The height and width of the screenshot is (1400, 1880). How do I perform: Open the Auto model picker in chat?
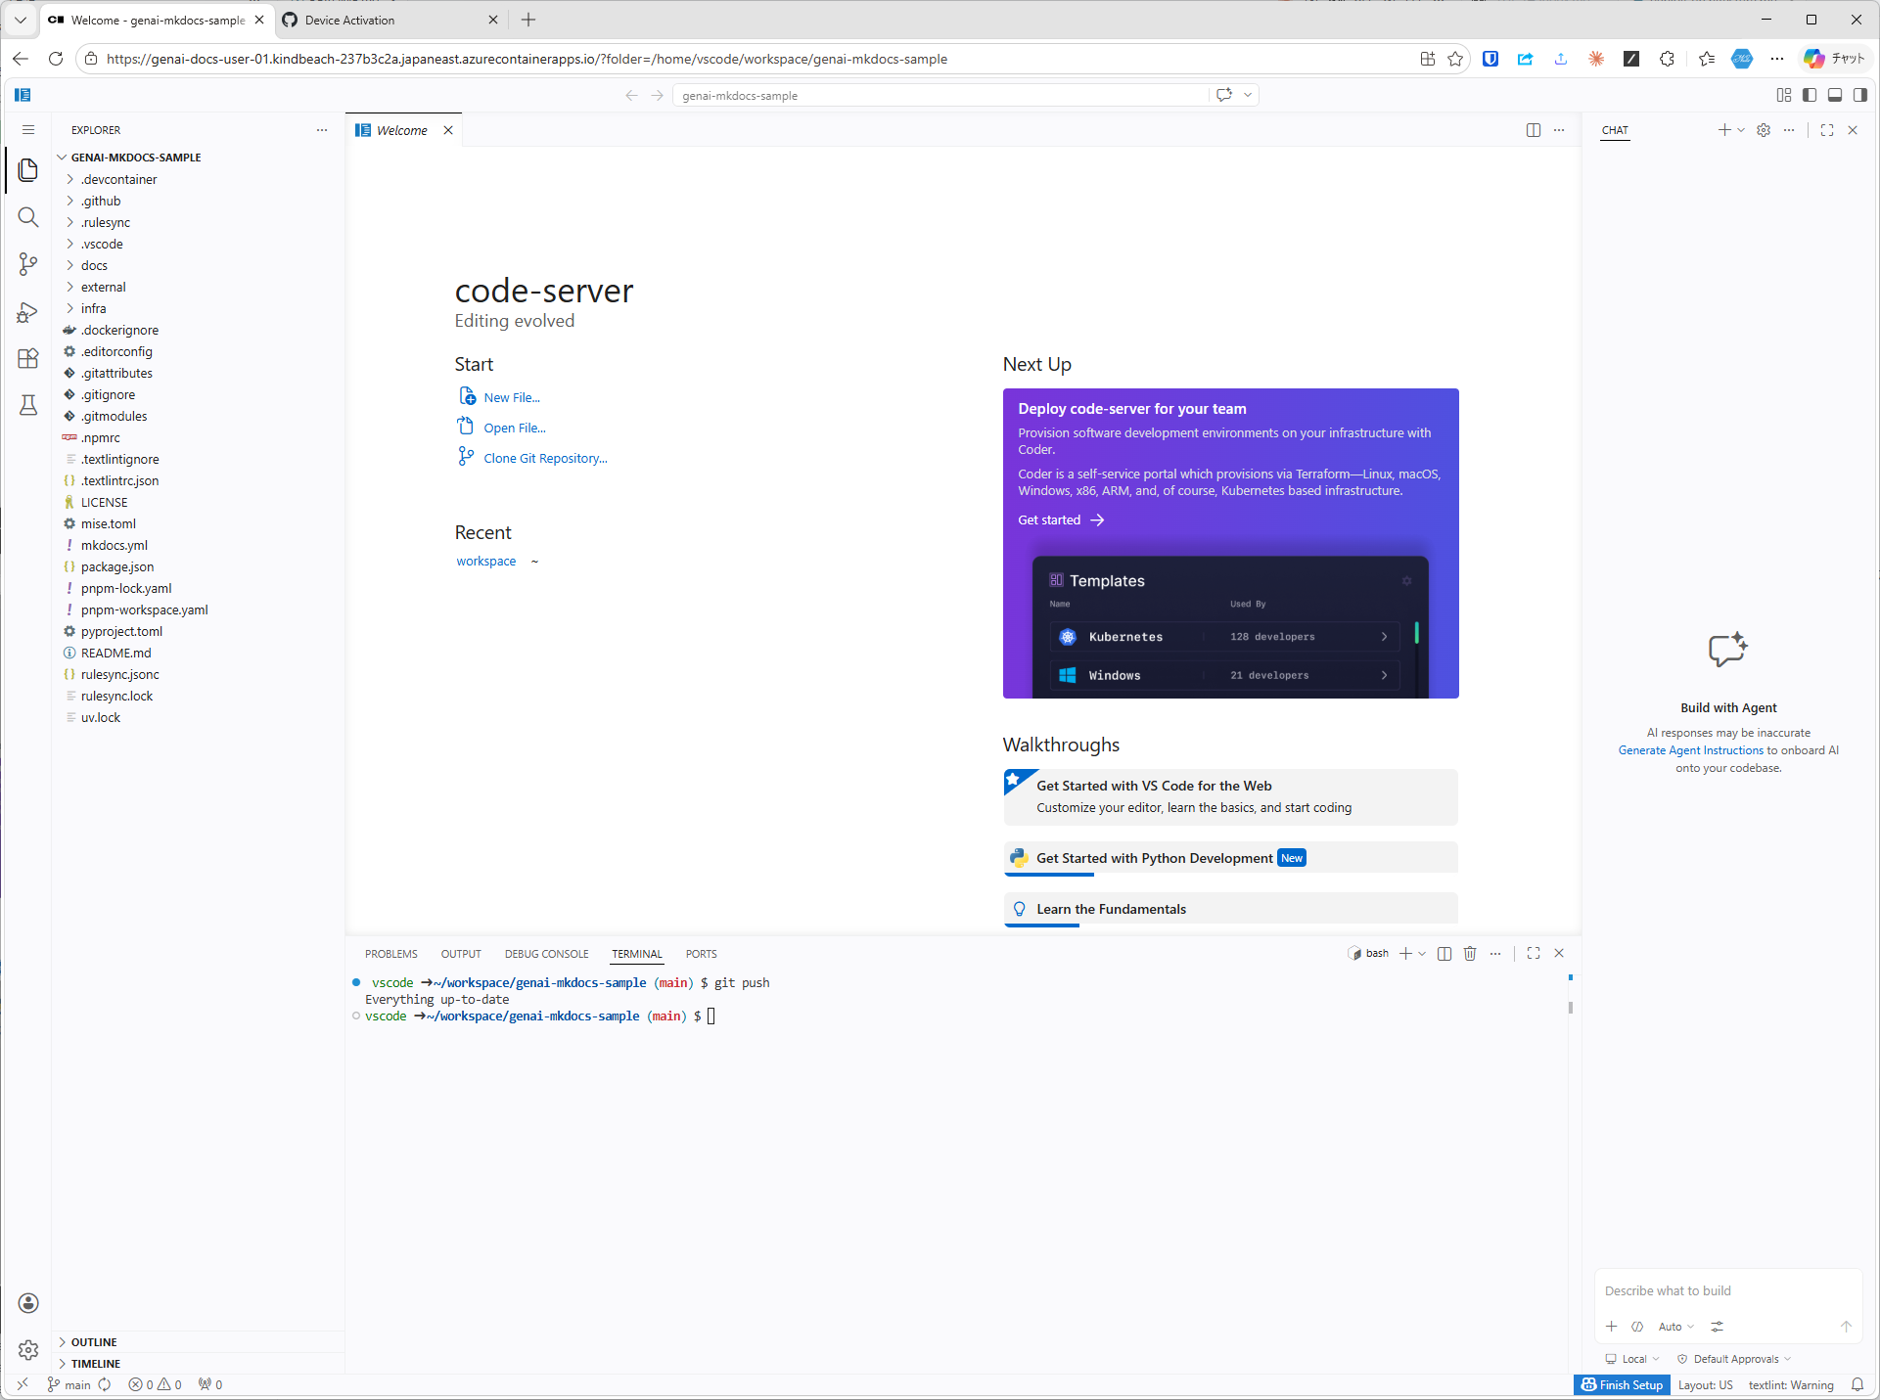[1675, 1327]
